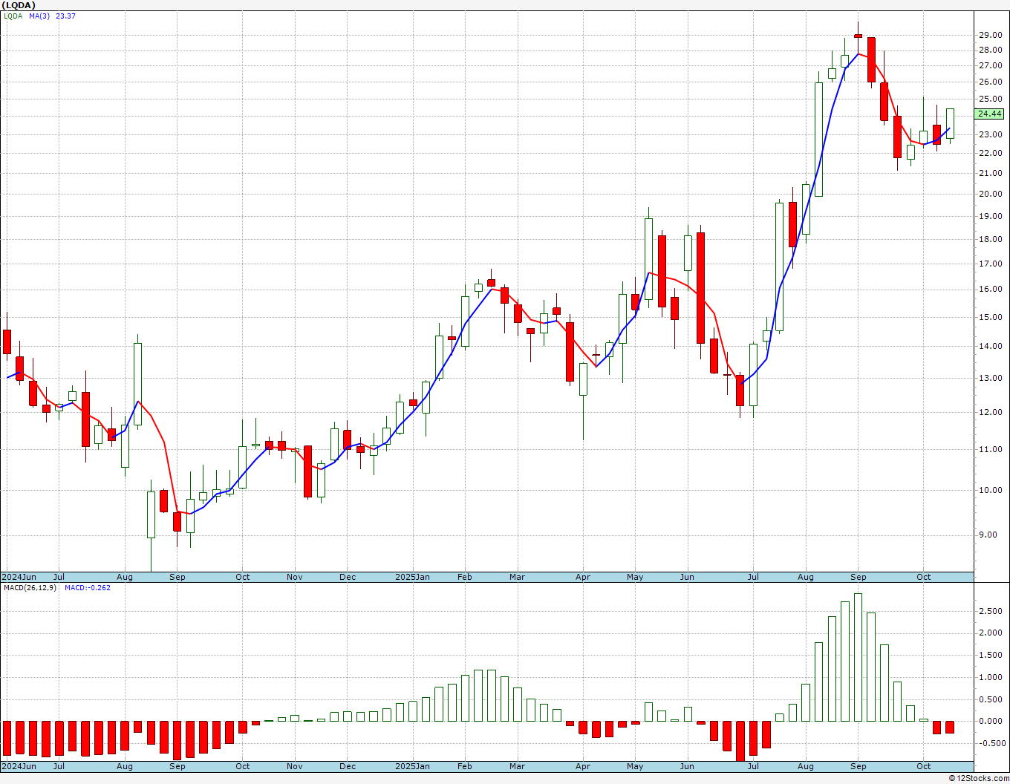Select the 22.00 price axis label
Screen dimensions: 1010x784
[989, 153]
